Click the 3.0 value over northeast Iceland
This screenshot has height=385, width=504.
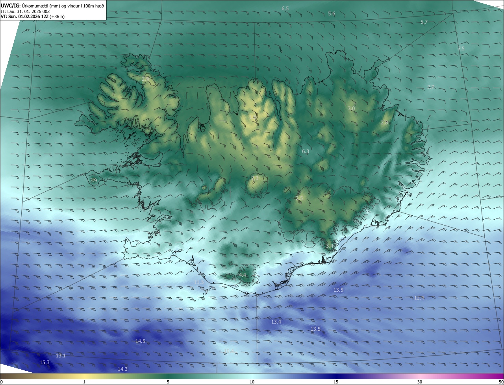coord(351,108)
